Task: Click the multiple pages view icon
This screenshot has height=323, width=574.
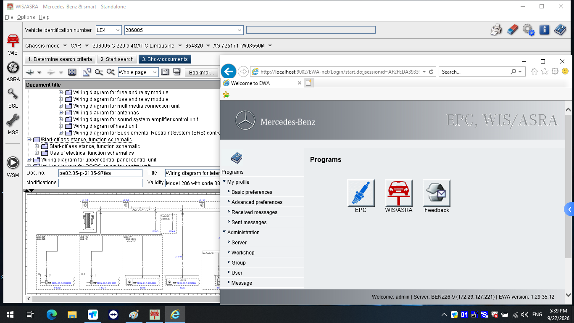Action: pos(177,72)
